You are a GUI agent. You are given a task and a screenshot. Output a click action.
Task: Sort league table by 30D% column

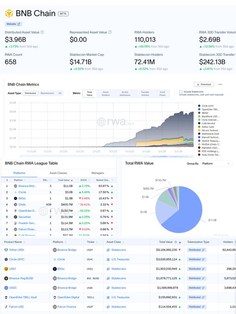[x=85, y=180]
